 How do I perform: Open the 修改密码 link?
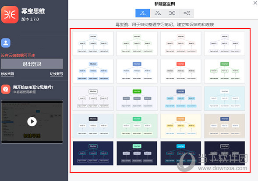7,74
